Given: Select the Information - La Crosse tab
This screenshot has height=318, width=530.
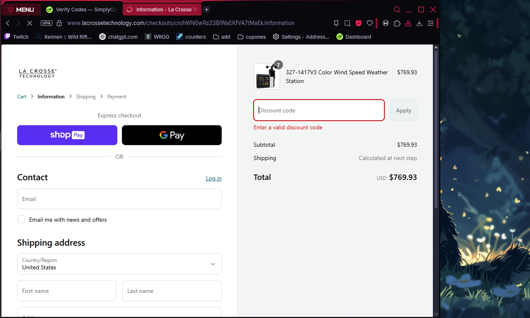Looking at the screenshot, I should (162, 10).
